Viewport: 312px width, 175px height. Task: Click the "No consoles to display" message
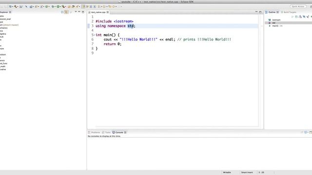pyautogui.click(x=104, y=136)
